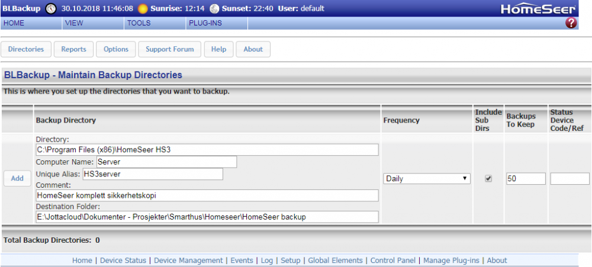Go to the Support Forum
Image resolution: width=592 pixels, height=267 pixels.
click(x=170, y=49)
